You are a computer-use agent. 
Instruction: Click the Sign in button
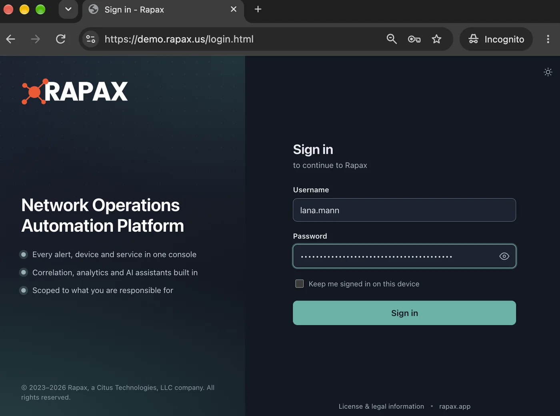pos(404,313)
